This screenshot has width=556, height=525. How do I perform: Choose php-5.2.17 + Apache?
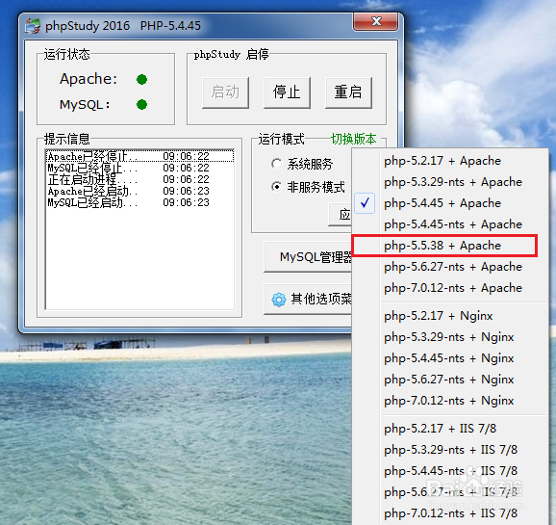[x=450, y=161]
